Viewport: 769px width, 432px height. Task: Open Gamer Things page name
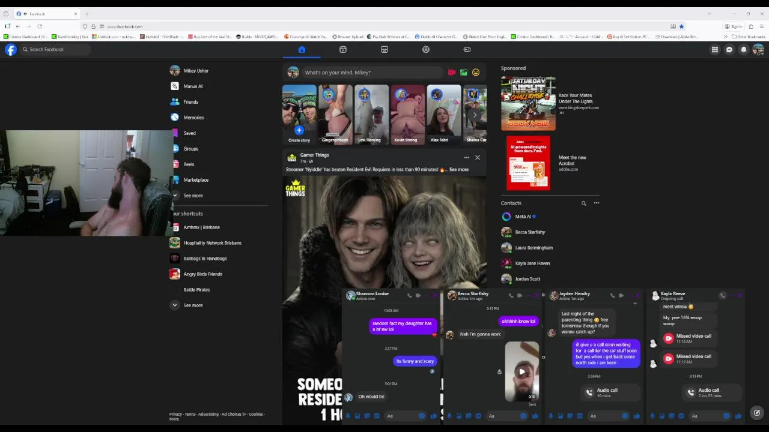click(315, 155)
